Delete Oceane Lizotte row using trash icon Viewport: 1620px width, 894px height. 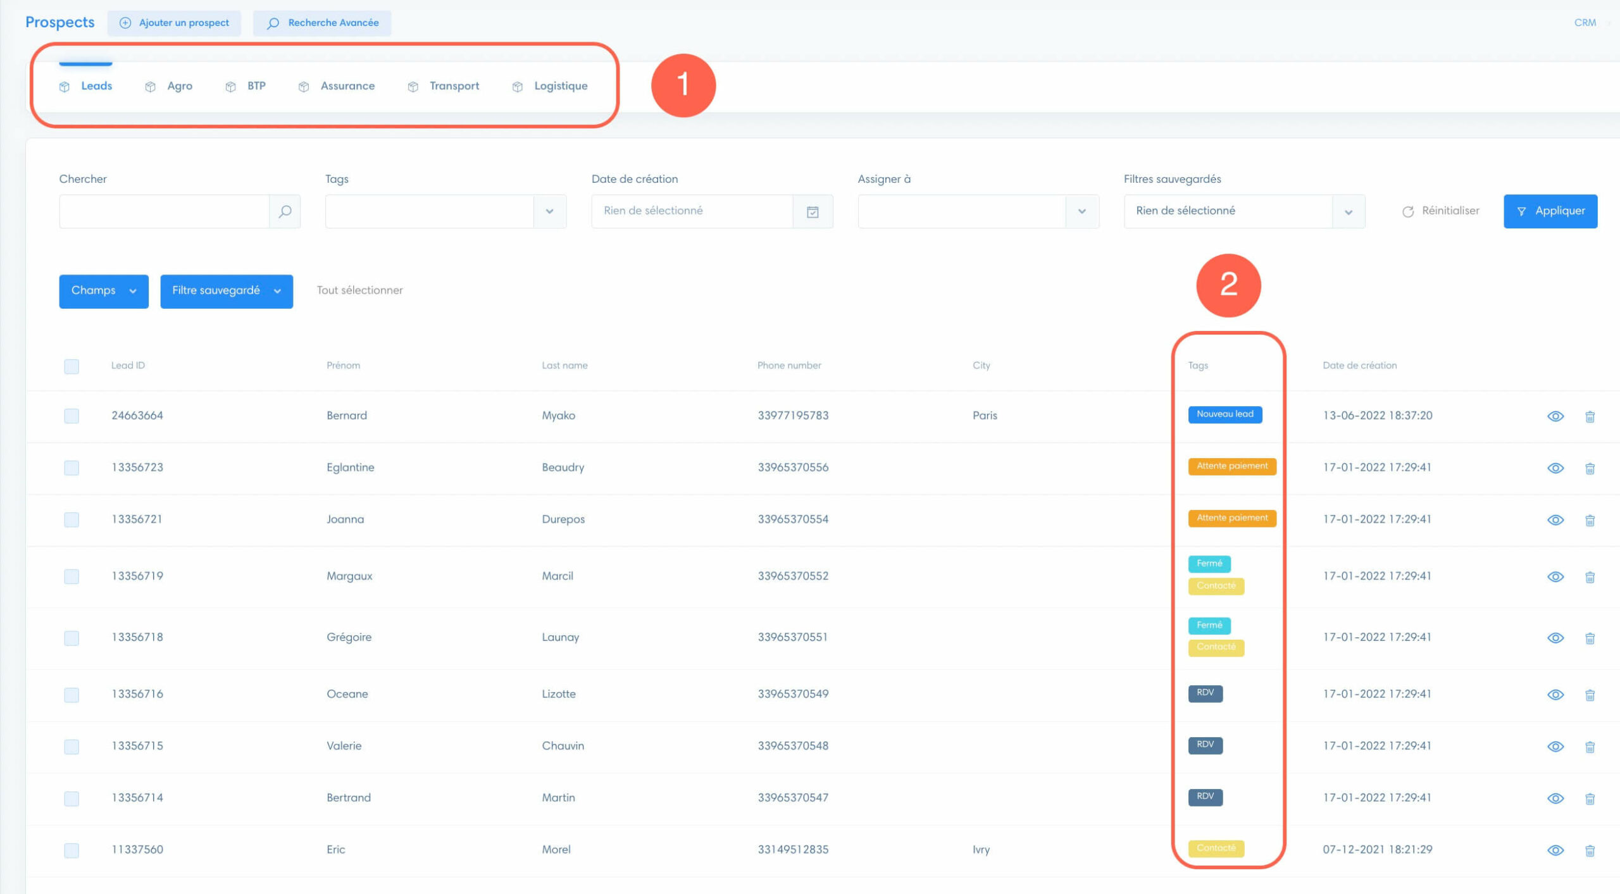coord(1590,695)
